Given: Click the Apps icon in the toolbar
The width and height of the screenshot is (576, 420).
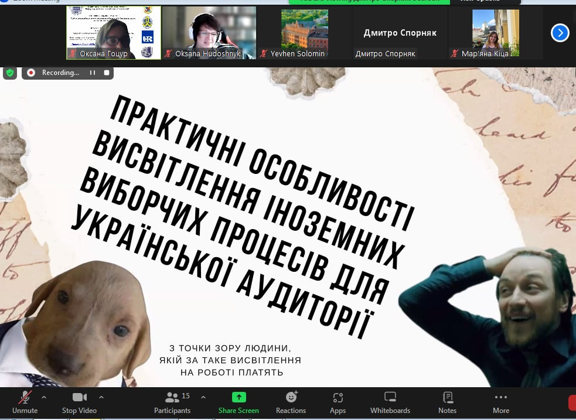Looking at the screenshot, I should pos(338,402).
